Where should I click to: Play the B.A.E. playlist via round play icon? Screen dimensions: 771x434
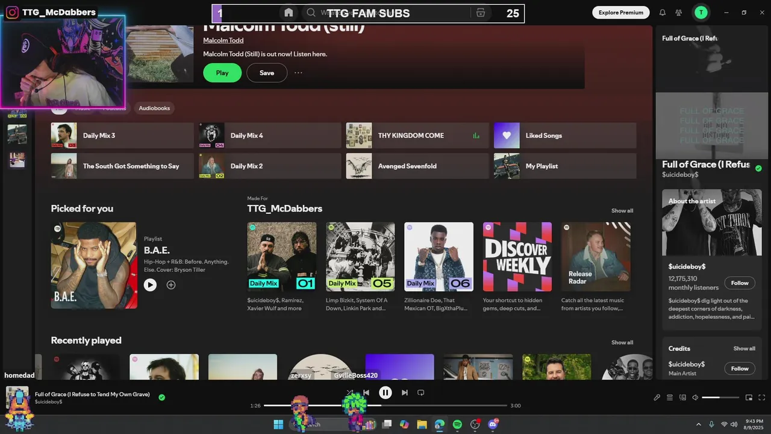[x=150, y=285]
